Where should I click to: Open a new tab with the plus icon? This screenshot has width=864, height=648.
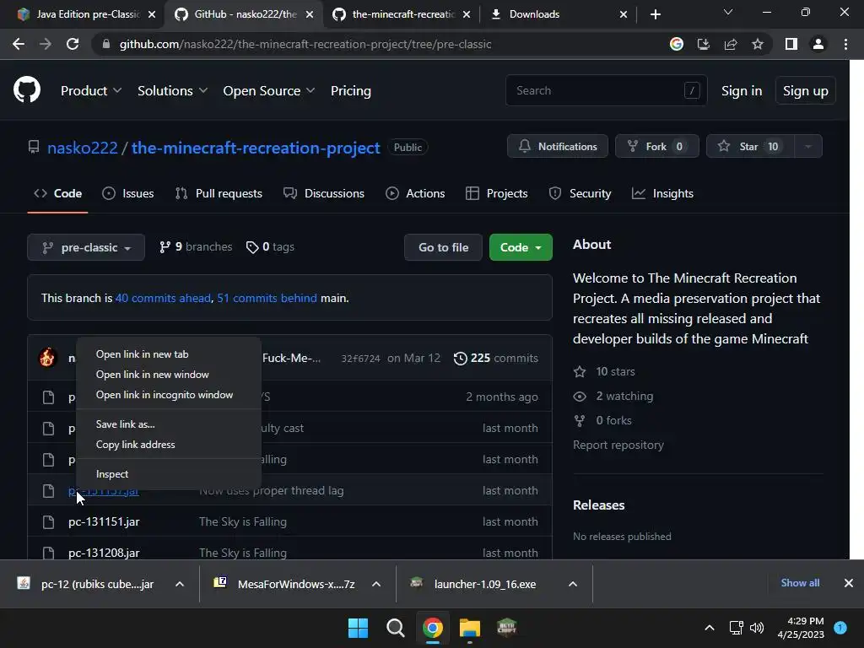coord(655,14)
